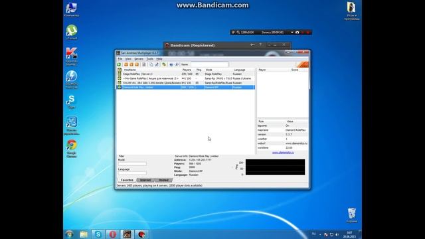Click the lock icon of Stage RolePlay row
Image resolution: width=425 pixels, height=239 pixels.
(120, 74)
